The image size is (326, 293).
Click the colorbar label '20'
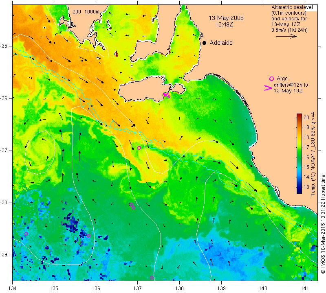click(306, 117)
